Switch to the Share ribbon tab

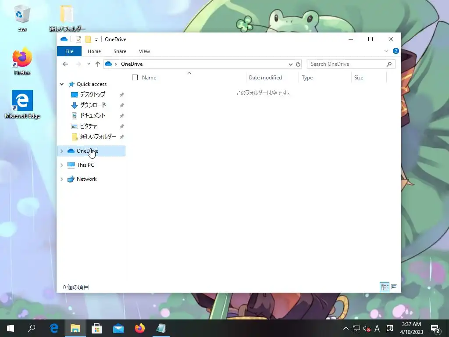click(120, 51)
